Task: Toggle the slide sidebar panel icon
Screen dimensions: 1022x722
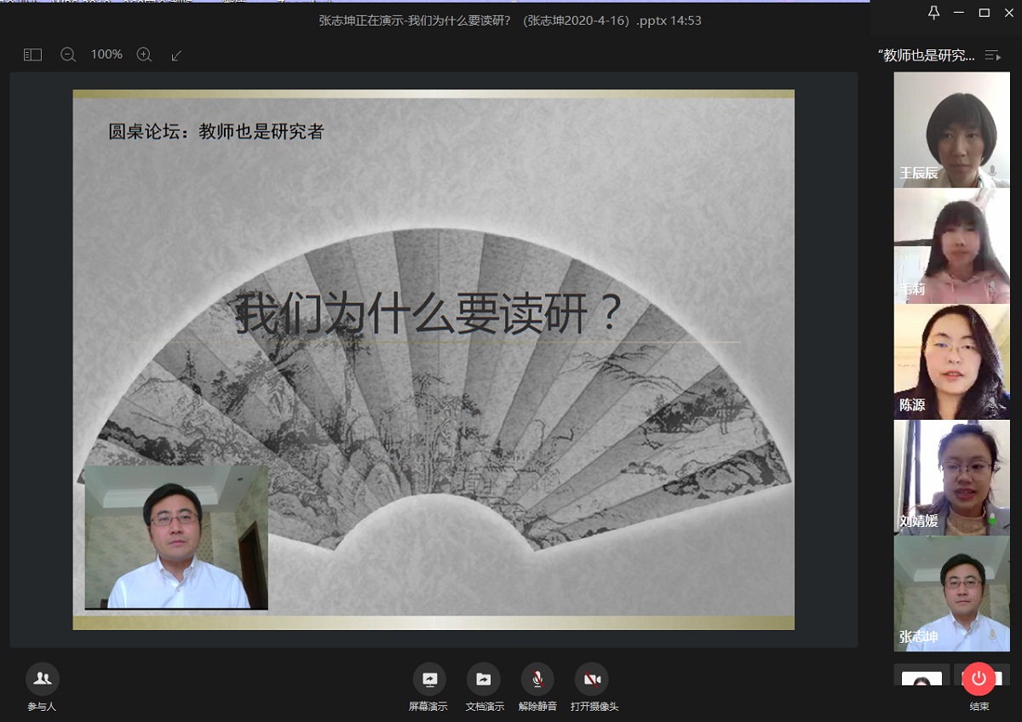Action: pos(32,54)
